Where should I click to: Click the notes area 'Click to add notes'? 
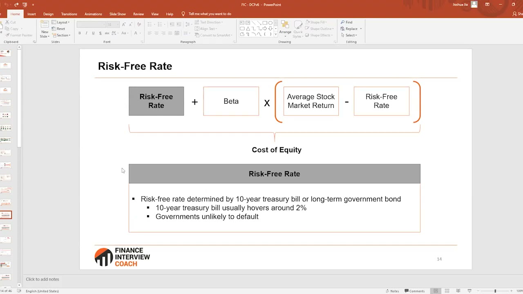(42, 279)
